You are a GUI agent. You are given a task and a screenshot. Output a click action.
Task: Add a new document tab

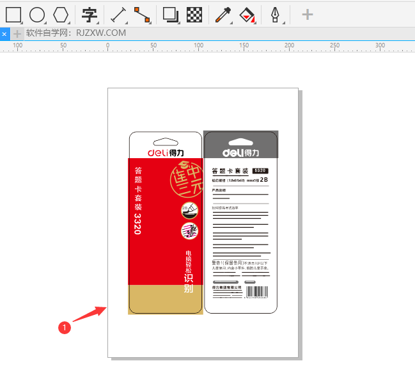(17, 34)
